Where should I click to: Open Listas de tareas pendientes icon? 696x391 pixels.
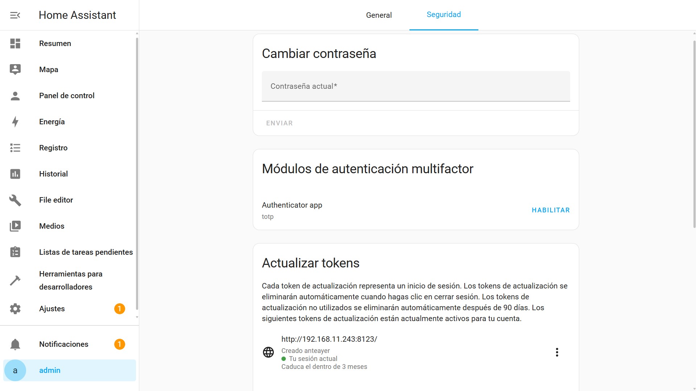coord(15,251)
